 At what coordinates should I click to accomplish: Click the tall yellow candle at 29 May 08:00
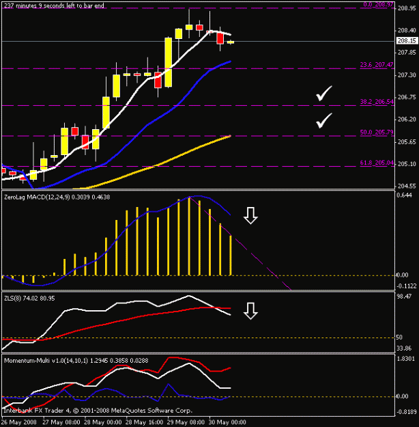168,62
